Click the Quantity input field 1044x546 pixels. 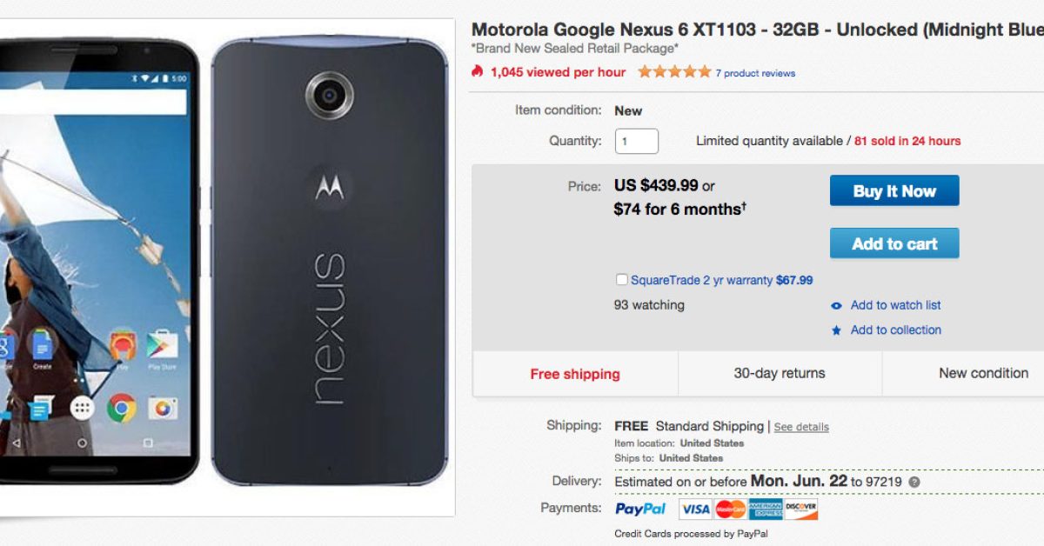click(x=636, y=141)
